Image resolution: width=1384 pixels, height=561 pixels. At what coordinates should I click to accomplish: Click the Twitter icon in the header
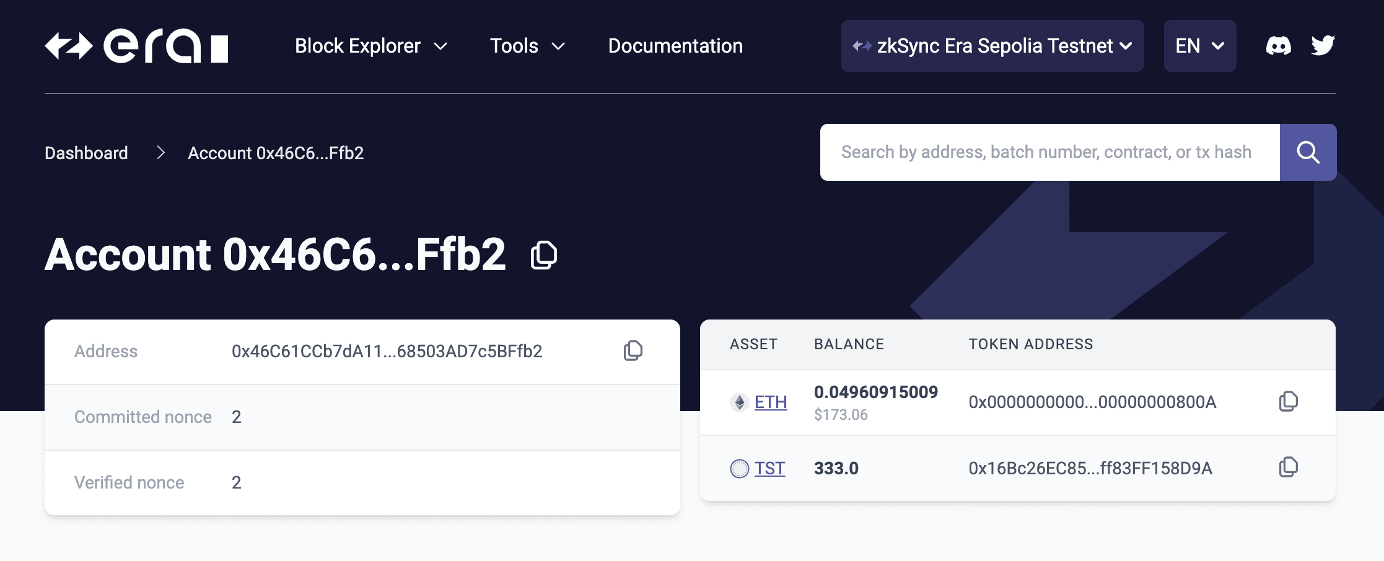1324,45
